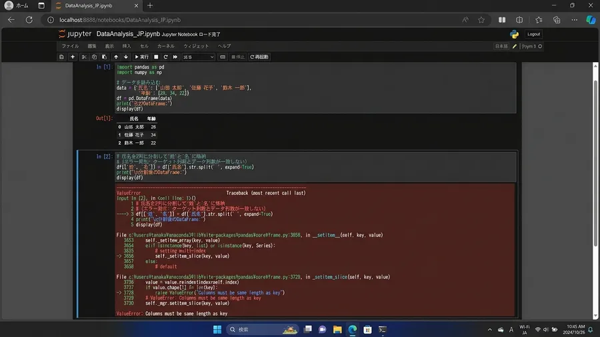Open browser settings three-dot menu
Viewport: 600px width, 337px height.
coord(575,20)
